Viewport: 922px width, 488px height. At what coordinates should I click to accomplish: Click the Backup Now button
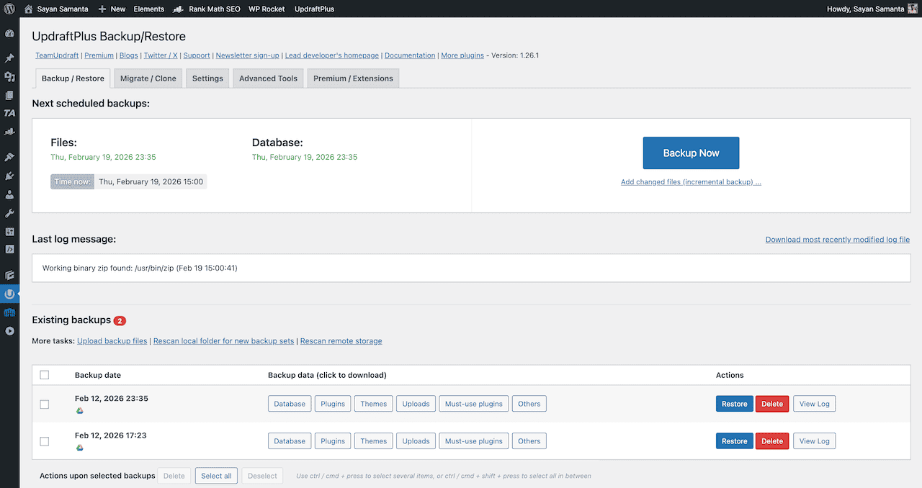point(691,153)
